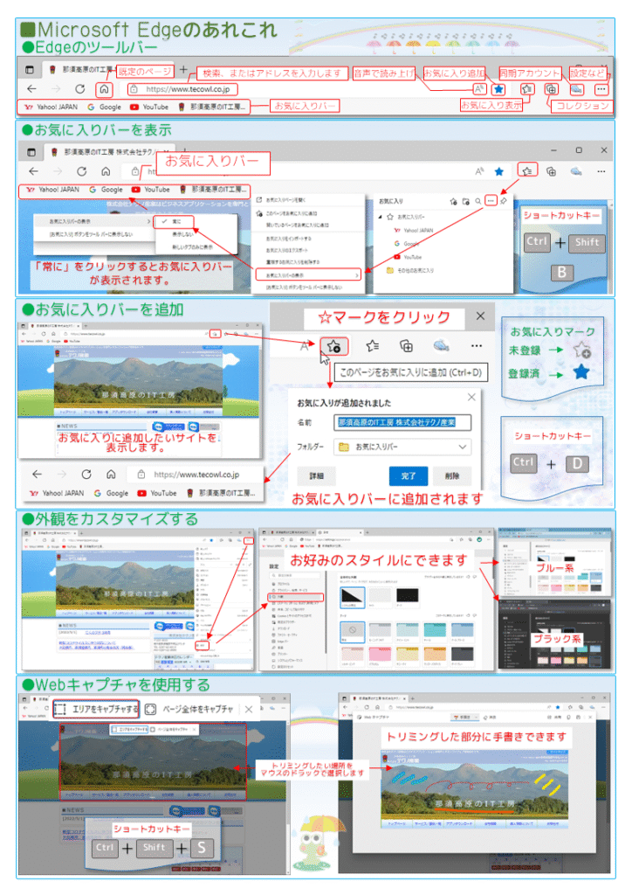Open settings ellipsis menu in top toolbar
The image size is (632, 895).
(x=601, y=88)
